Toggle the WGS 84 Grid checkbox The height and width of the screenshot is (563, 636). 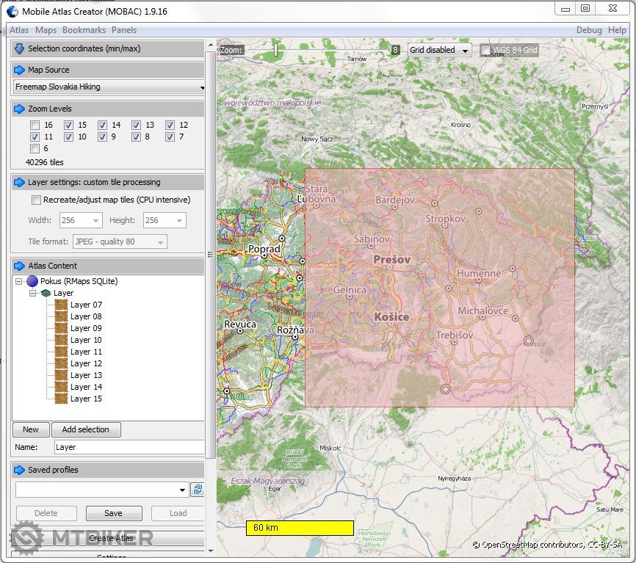tap(485, 50)
